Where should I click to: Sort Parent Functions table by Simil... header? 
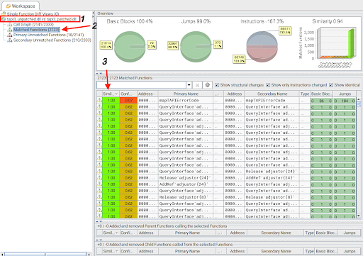pos(111,233)
